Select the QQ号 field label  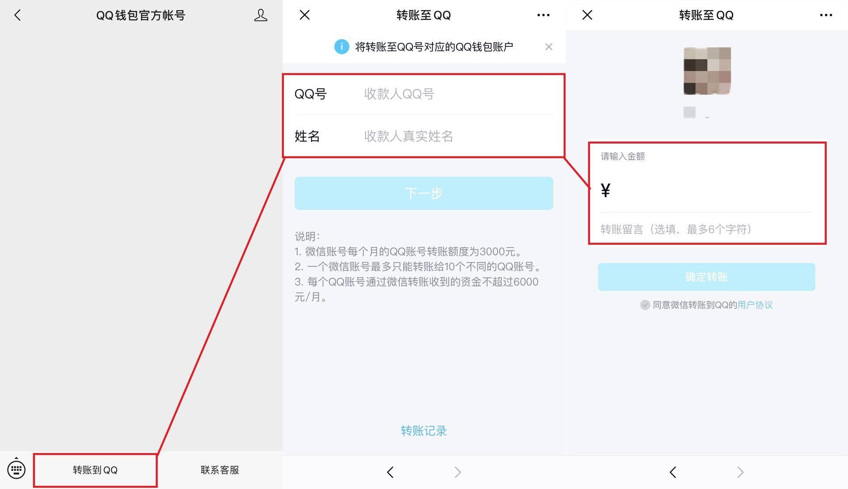coord(310,94)
